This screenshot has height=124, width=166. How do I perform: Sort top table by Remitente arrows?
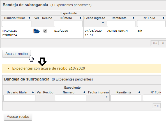(133, 18)
